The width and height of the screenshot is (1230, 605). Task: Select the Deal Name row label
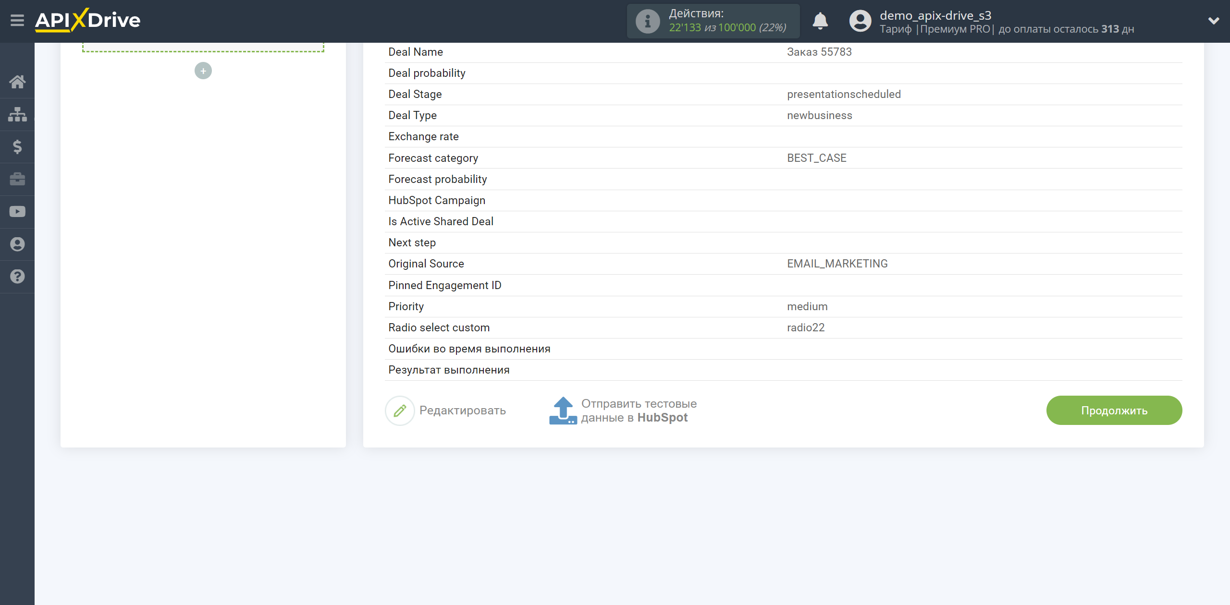416,52
